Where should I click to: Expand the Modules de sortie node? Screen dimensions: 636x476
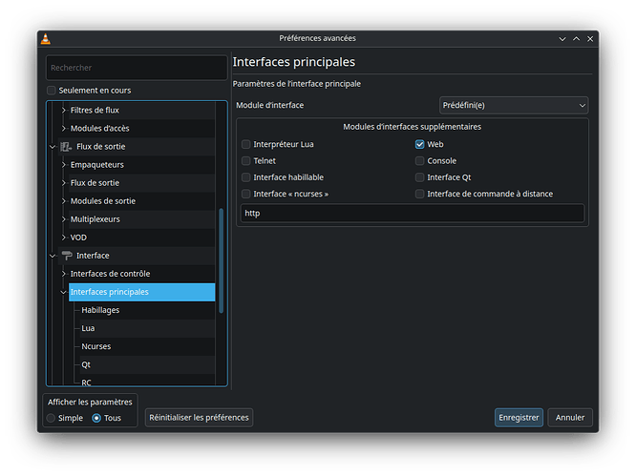coord(64,201)
